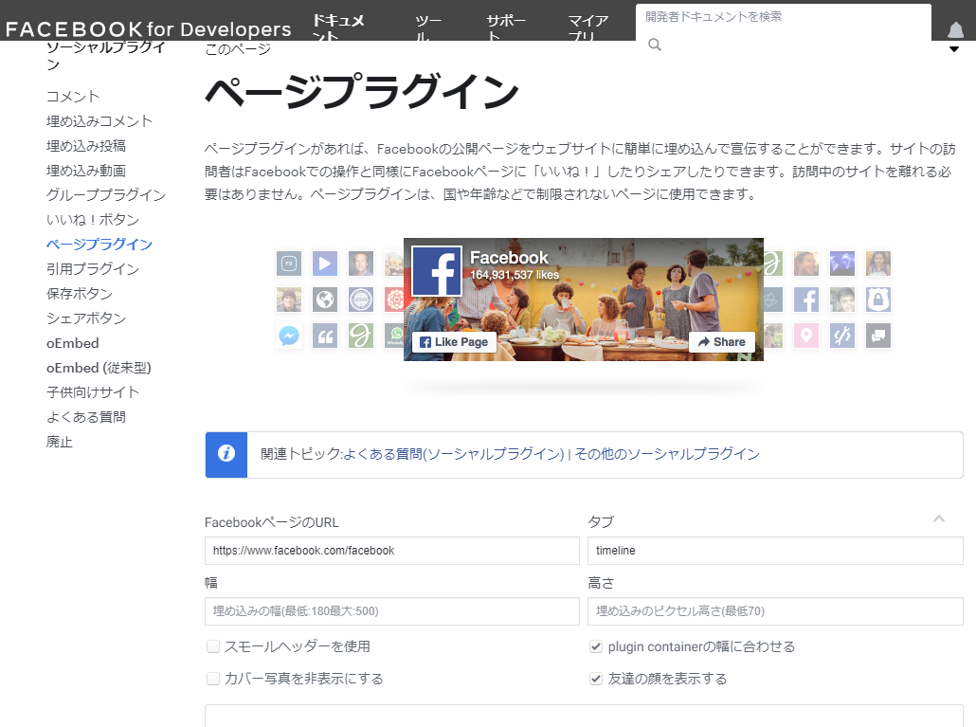This screenshot has width=976, height=727.
Task: Go to 埋め込み投稿 in sidebar
Action: (86, 146)
